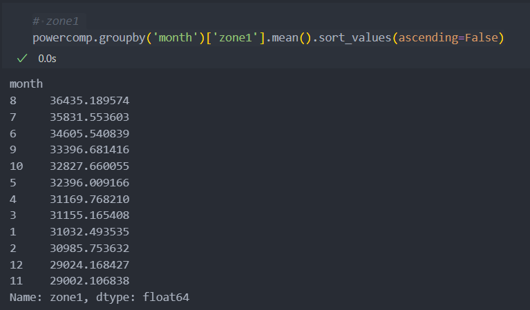The height and width of the screenshot is (310, 530).
Task: Click month index 12 in output
Action: (16, 264)
